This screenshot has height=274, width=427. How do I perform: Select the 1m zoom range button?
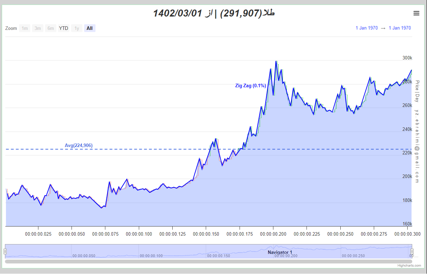25,28
